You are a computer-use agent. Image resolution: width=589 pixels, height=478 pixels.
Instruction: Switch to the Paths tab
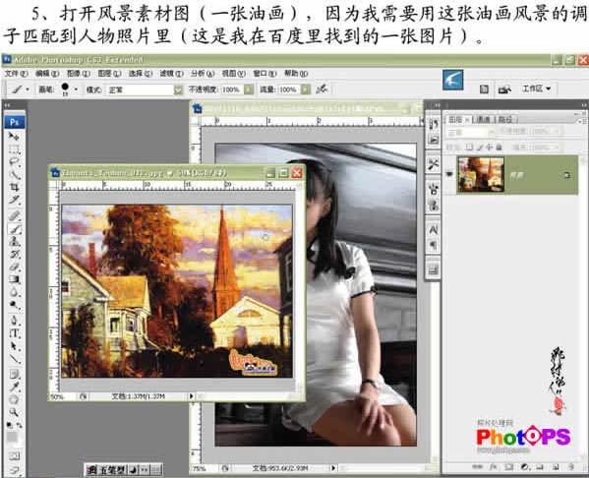pos(505,120)
